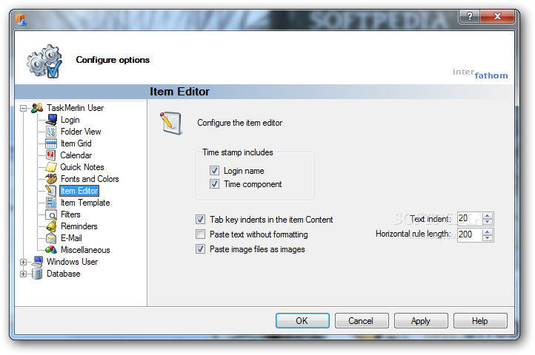Close the Configure options dialog
The width and height of the screenshot is (535, 355).
point(497,16)
